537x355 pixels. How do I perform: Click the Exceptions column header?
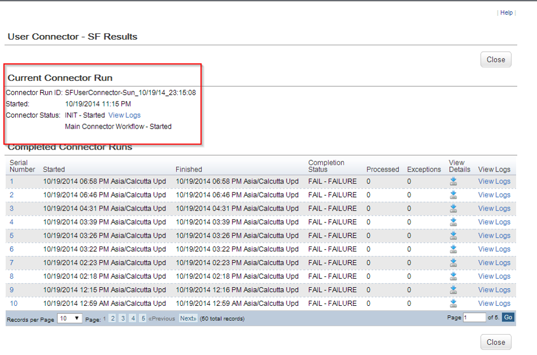424,169
